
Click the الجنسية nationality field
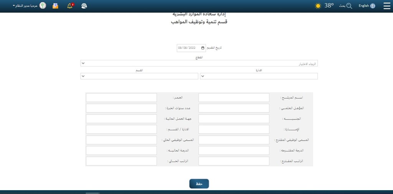tap(234, 119)
